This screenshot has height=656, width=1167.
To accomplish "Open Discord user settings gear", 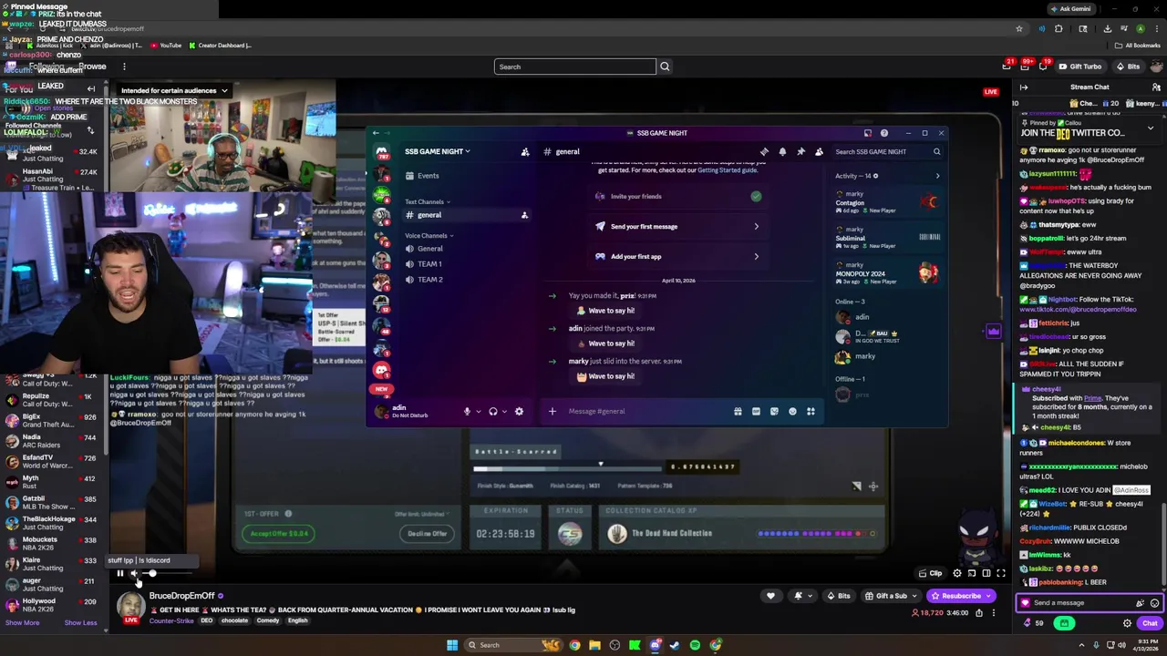I will 519,412.
